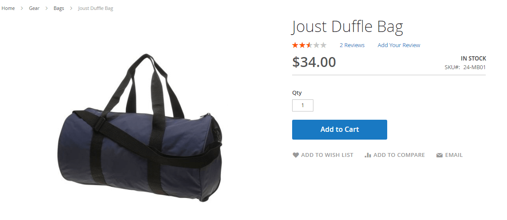Click the envelope email icon
This screenshot has height=220, width=507.
pyautogui.click(x=439, y=155)
